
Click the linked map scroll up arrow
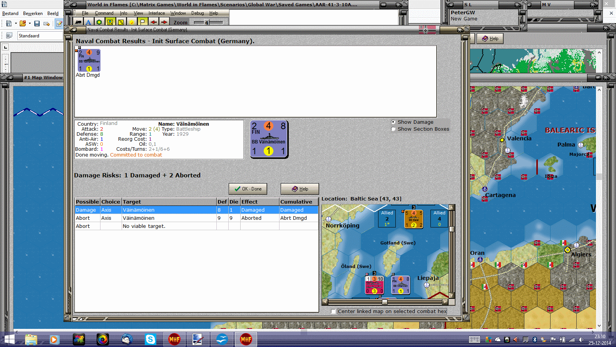point(452,207)
